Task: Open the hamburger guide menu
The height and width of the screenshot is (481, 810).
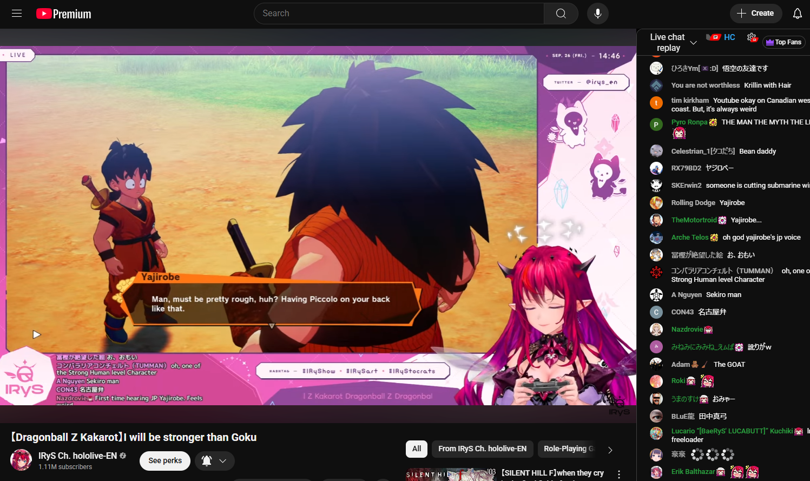Action: [x=17, y=14]
